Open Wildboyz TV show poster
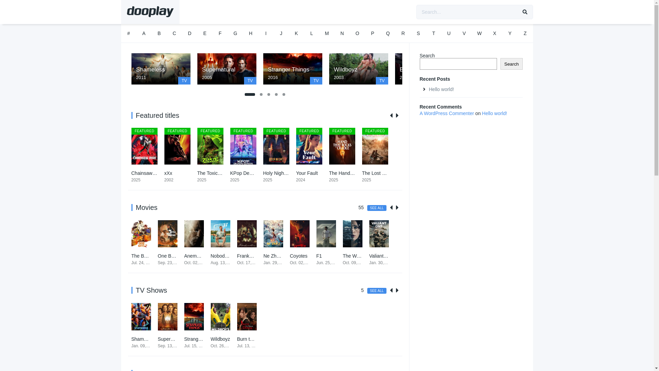The width and height of the screenshot is (659, 371). pos(220,317)
